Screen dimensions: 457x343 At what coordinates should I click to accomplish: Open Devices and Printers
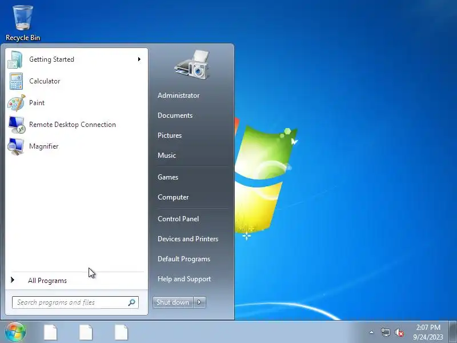pyautogui.click(x=188, y=239)
